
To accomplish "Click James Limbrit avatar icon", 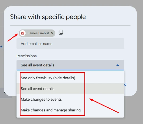I will 23,33.
